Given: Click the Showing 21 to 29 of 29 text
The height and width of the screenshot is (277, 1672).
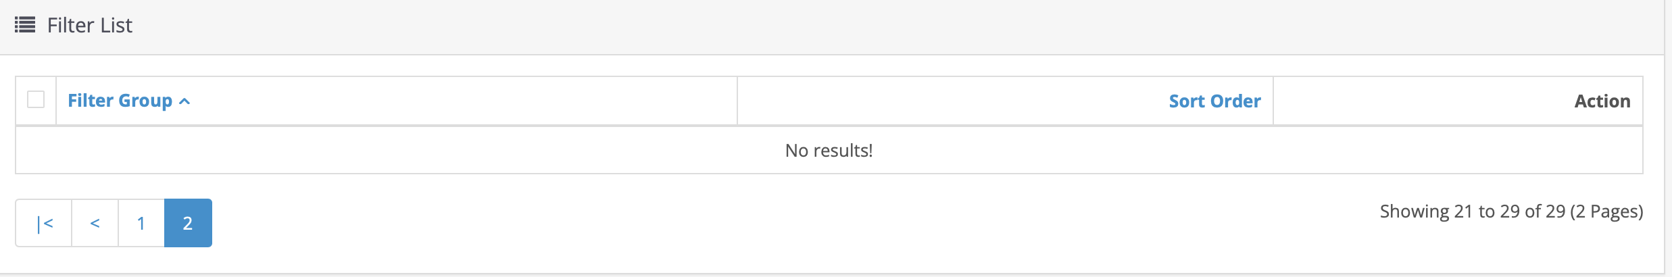Looking at the screenshot, I should 1473,211.
